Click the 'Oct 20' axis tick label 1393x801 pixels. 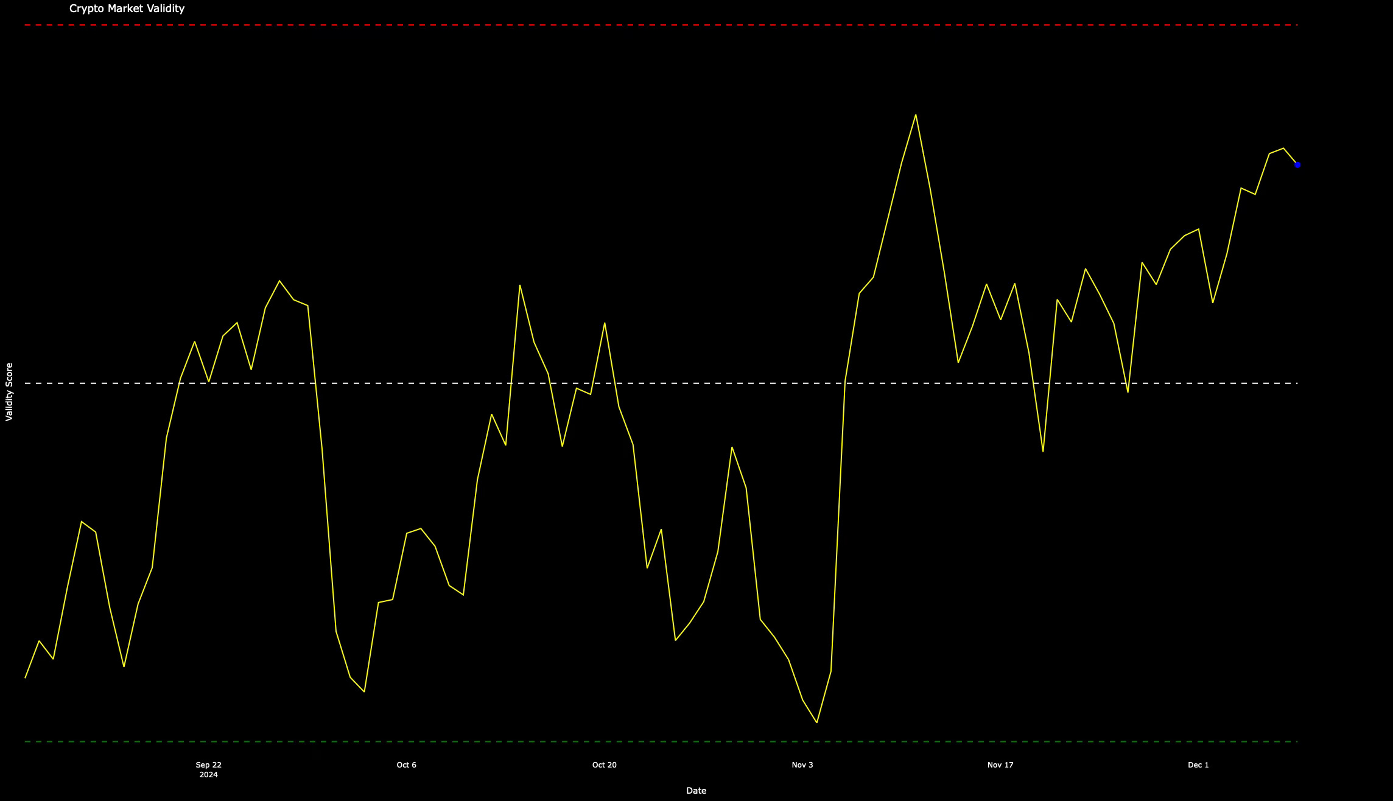[x=604, y=765]
